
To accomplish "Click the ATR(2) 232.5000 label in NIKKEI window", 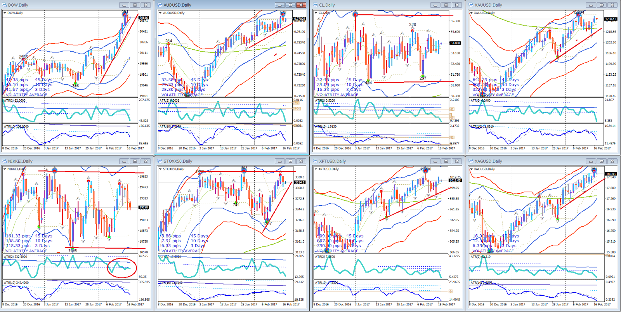I will click(16, 257).
